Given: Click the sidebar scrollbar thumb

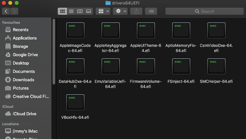Looking at the screenshot, I should click(x=54, y=51).
